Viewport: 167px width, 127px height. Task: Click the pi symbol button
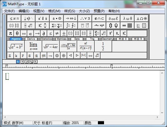11,33
